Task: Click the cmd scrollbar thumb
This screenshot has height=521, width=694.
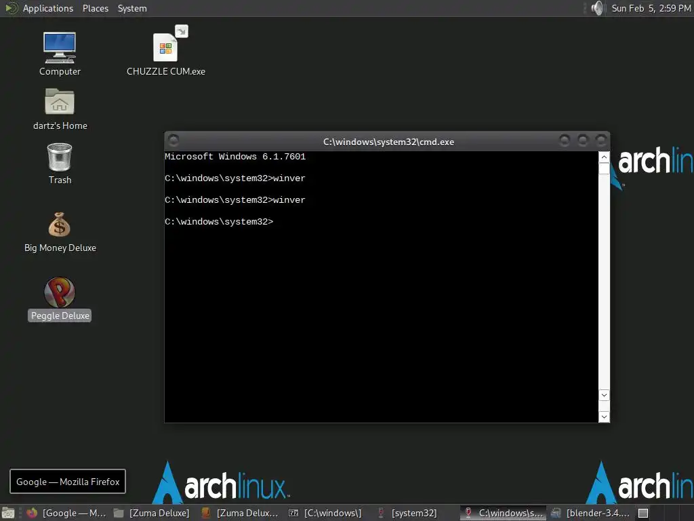Action: [604, 168]
